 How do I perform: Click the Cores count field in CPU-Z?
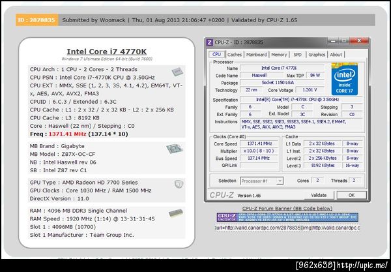(318, 180)
